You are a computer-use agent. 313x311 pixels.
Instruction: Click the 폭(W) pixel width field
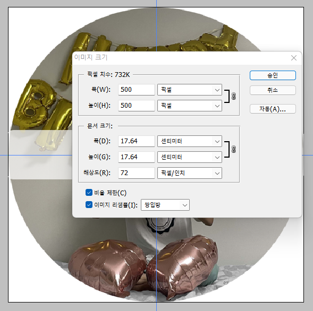click(x=137, y=90)
